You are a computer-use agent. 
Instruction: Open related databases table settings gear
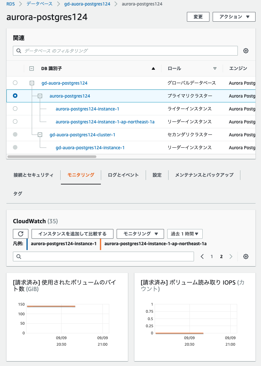pyautogui.click(x=246, y=51)
